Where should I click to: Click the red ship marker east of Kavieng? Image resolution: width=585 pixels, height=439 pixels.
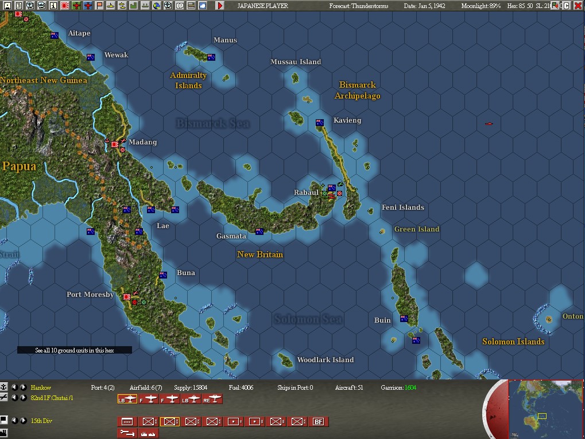point(489,124)
